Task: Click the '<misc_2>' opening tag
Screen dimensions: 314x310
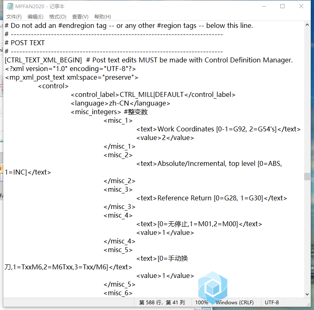Action: coord(118,155)
